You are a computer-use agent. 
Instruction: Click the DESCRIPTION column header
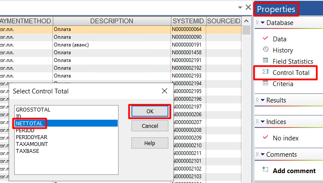click(x=112, y=21)
